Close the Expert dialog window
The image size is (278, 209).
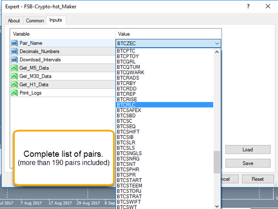point(268,7)
